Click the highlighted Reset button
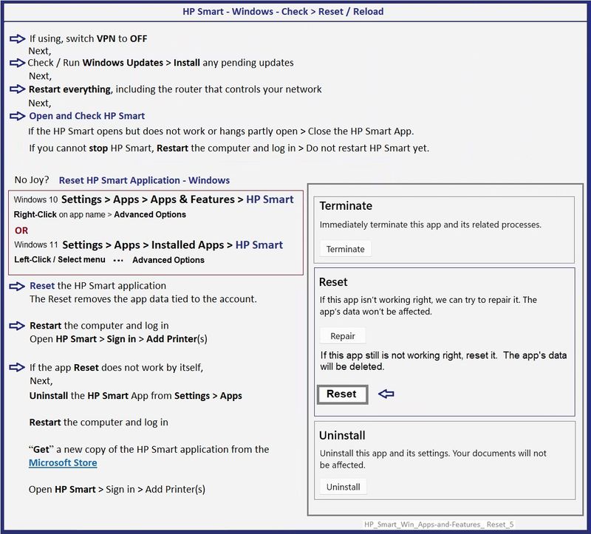 [x=342, y=394]
